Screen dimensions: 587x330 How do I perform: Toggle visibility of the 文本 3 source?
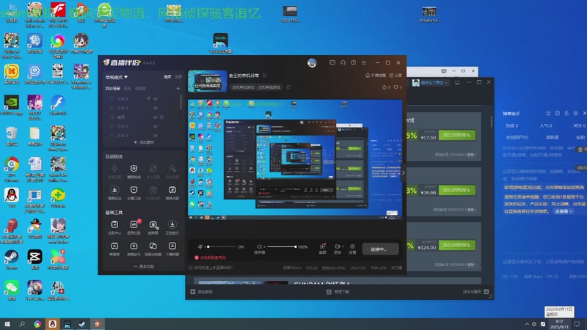point(156,108)
